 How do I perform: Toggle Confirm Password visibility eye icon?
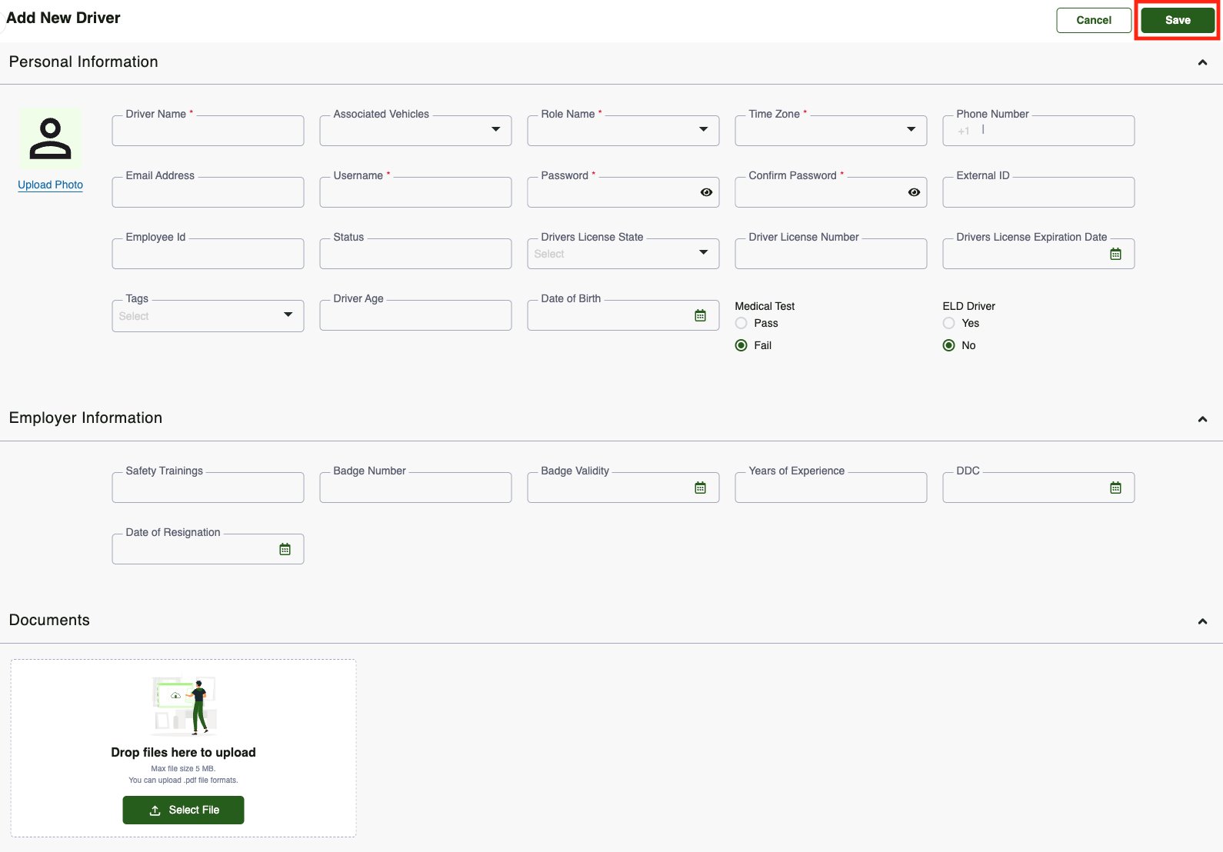[914, 192]
